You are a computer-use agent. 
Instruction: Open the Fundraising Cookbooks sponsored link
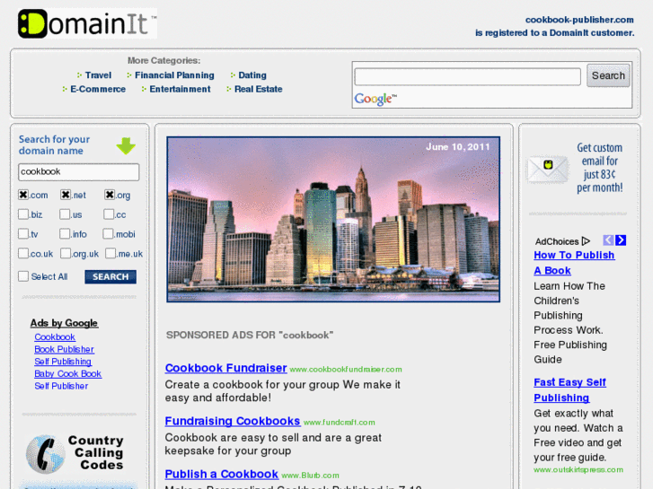(x=233, y=421)
